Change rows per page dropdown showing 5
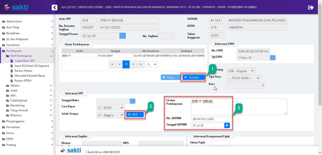The width and height of the screenshot is (322, 155). tap(152, 64)
